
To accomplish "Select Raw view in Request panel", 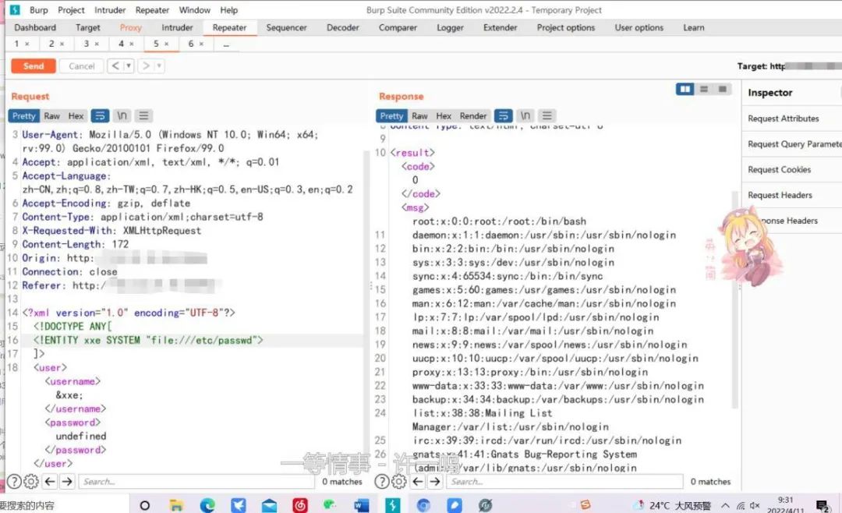I will coord(51,115).
